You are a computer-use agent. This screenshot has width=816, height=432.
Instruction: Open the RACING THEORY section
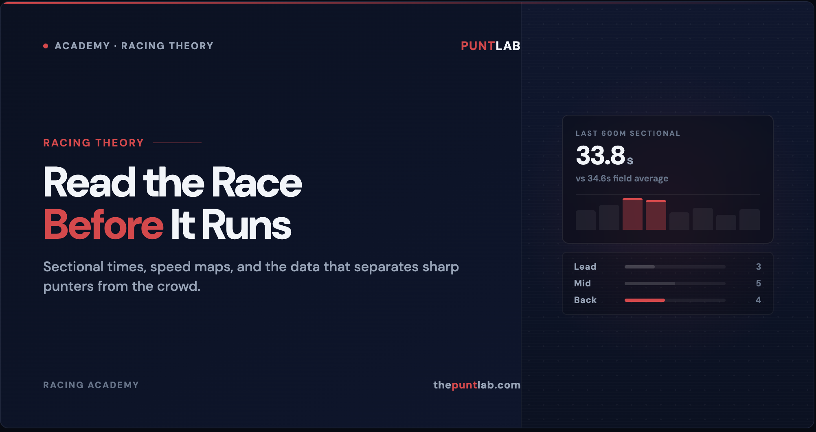click(x=93, y=142)
